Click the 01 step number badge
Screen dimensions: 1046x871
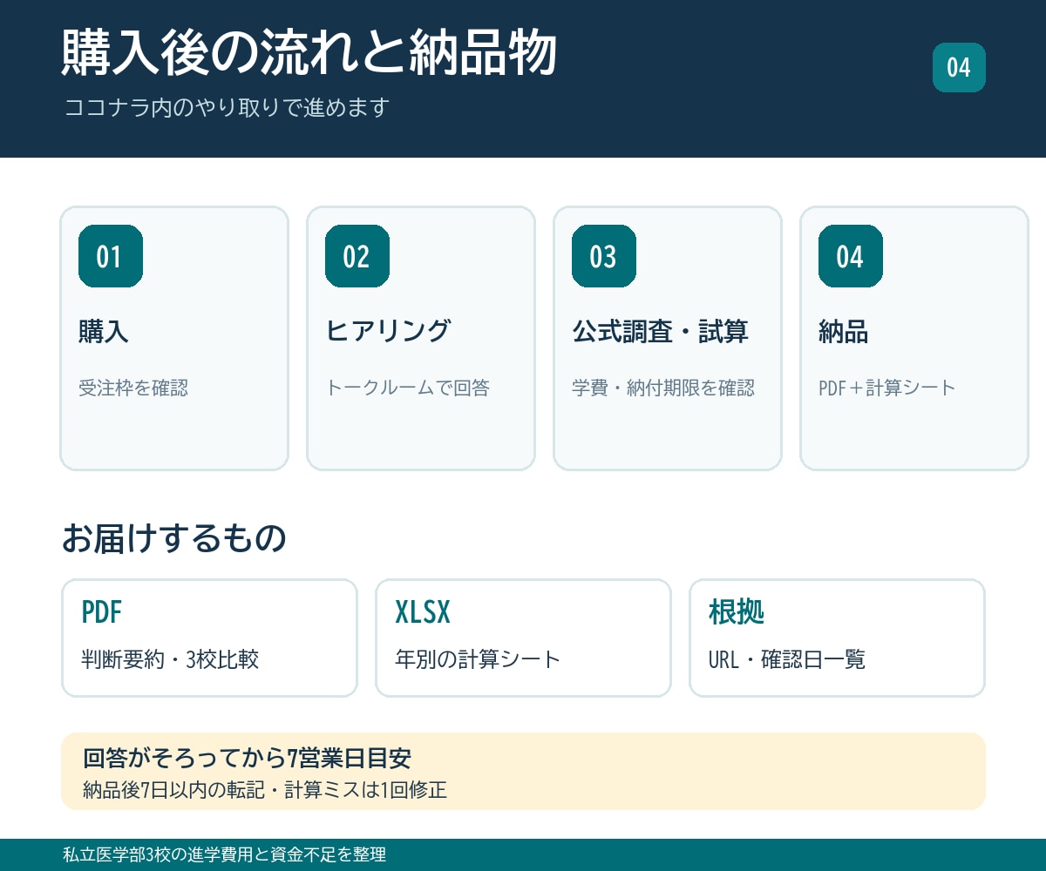(111, 256)
